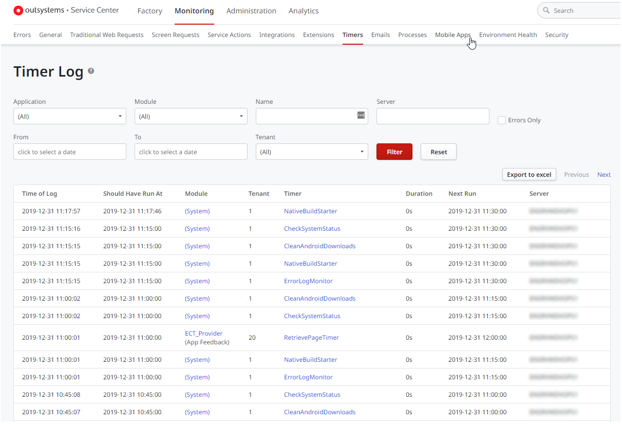This screenshot has height=424, width=622.
Task: Go to the Factory section
Action: point(149,11)
